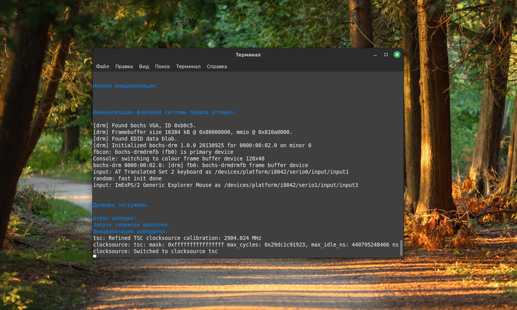This screenshot has width=517, height=310.
Task: Click line '[drm] Initialized bochs-drm 1.0.0'
Action: (202, 146)
